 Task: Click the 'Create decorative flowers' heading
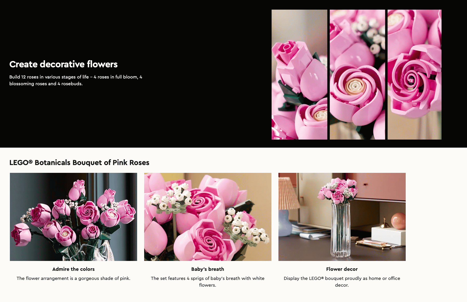pos(63,64)
